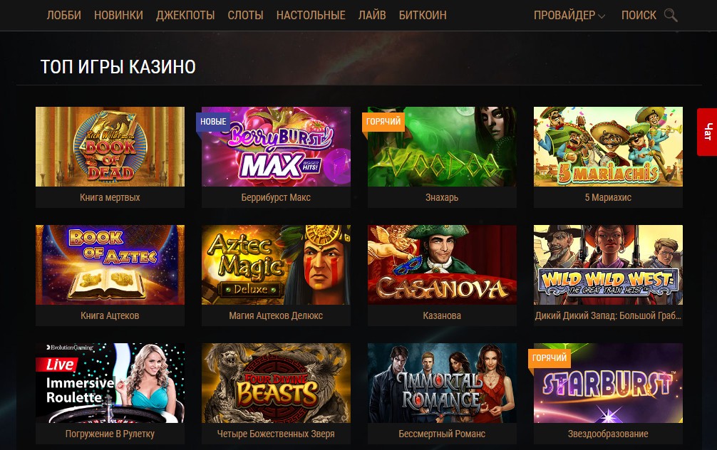Open the Book of Dead game thumbnail
Viewport: 717px width, 450px height.
[x=110, y=147]
